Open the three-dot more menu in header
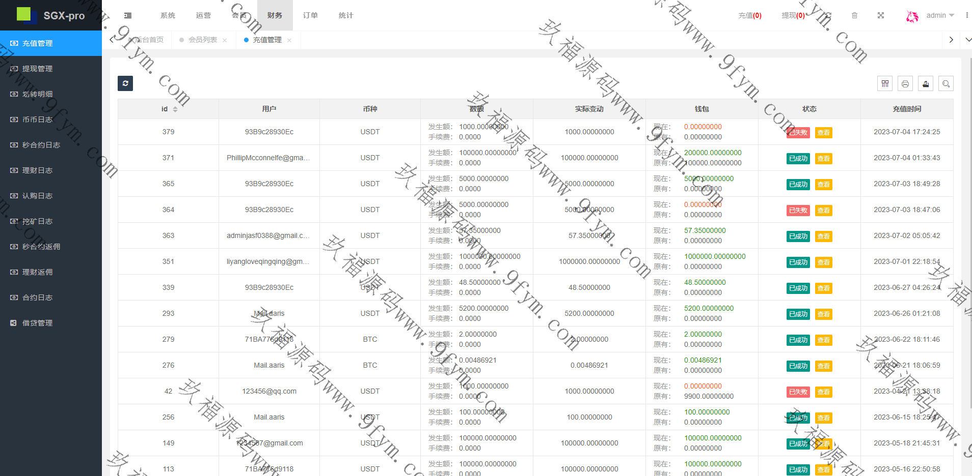The width and height of the screenshot is (972, 476). pyautogui.click(x=966, y=15)
